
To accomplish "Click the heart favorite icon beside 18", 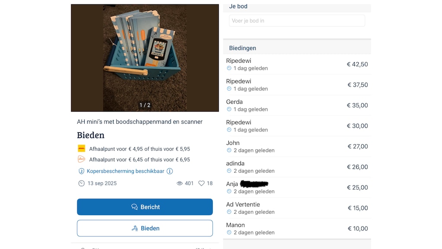I will pos(201,183).
